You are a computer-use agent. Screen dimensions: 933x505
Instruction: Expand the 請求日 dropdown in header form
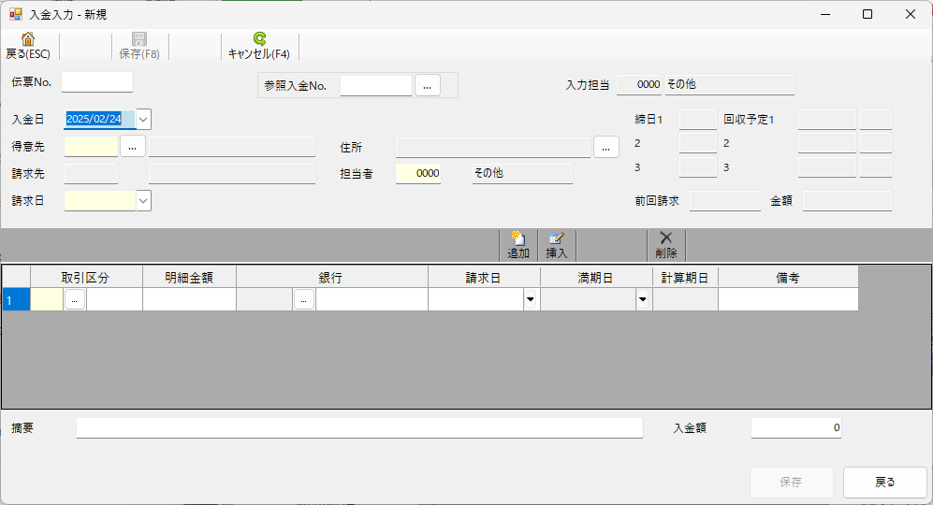click(x=143, y=200)
